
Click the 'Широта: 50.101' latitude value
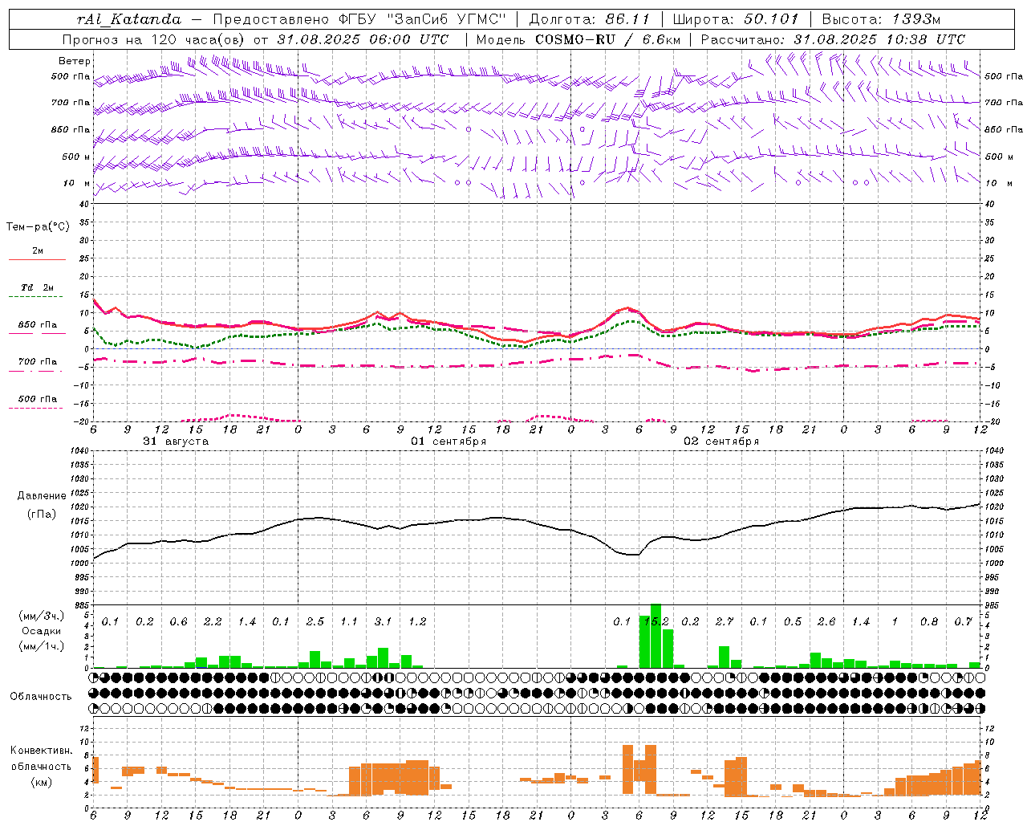click(x=736, y=19)
